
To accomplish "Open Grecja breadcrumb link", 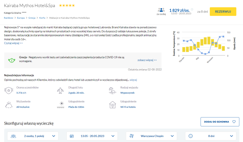I will pos(32,18).
